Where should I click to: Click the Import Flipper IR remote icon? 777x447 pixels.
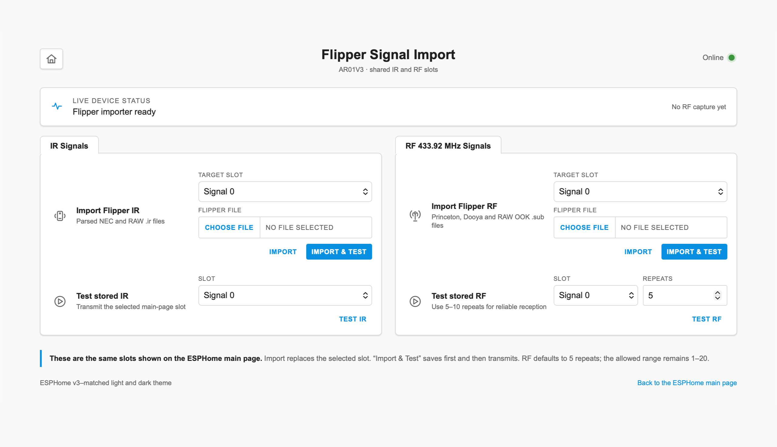click(x=60, y=216)
